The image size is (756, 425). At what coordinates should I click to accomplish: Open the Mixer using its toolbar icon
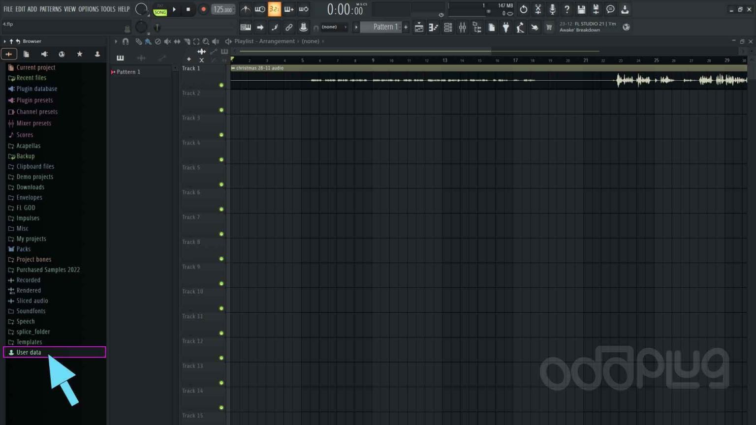coord(462,27)
